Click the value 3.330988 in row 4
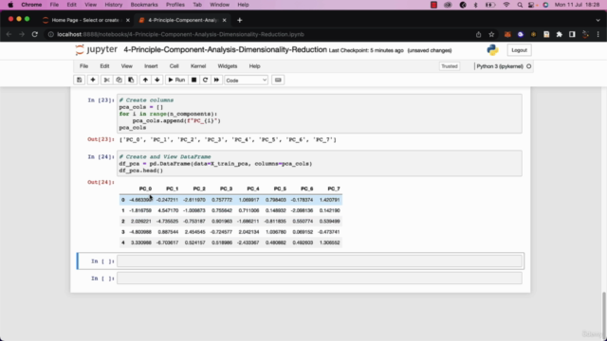Image resolution: width=607 pixels, height=341 pixels. tap(141, 242)
